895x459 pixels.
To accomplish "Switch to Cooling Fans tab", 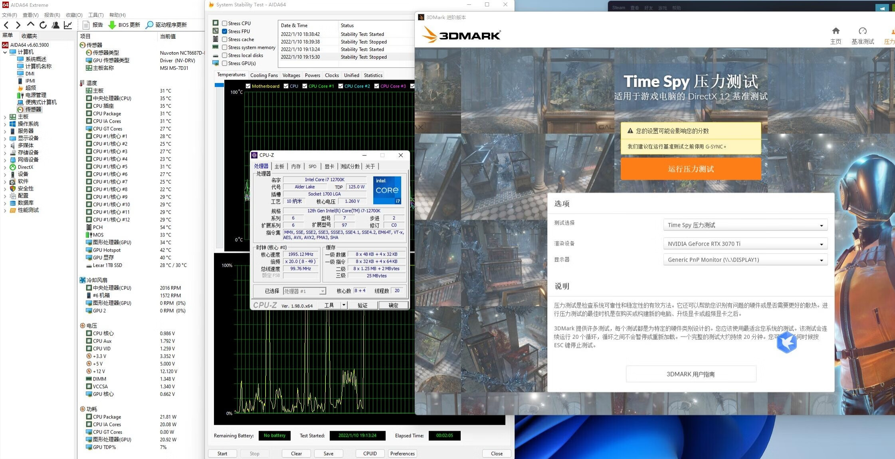I will pos(264,75).
